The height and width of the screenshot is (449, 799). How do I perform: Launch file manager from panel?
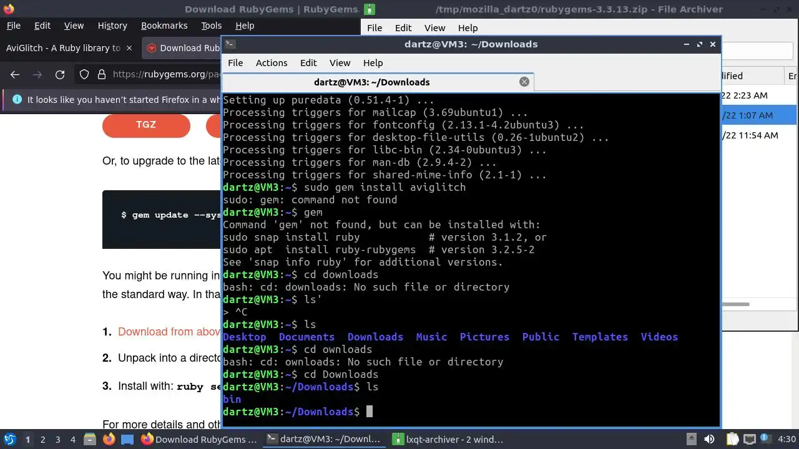91,439
